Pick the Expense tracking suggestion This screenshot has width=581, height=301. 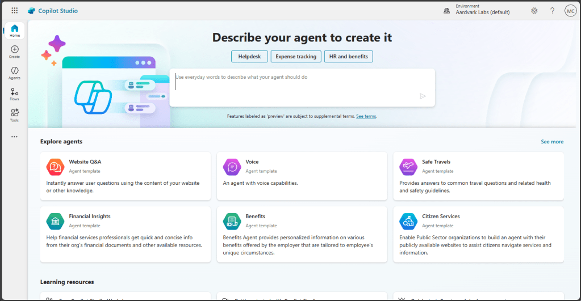tap(295, 56)
